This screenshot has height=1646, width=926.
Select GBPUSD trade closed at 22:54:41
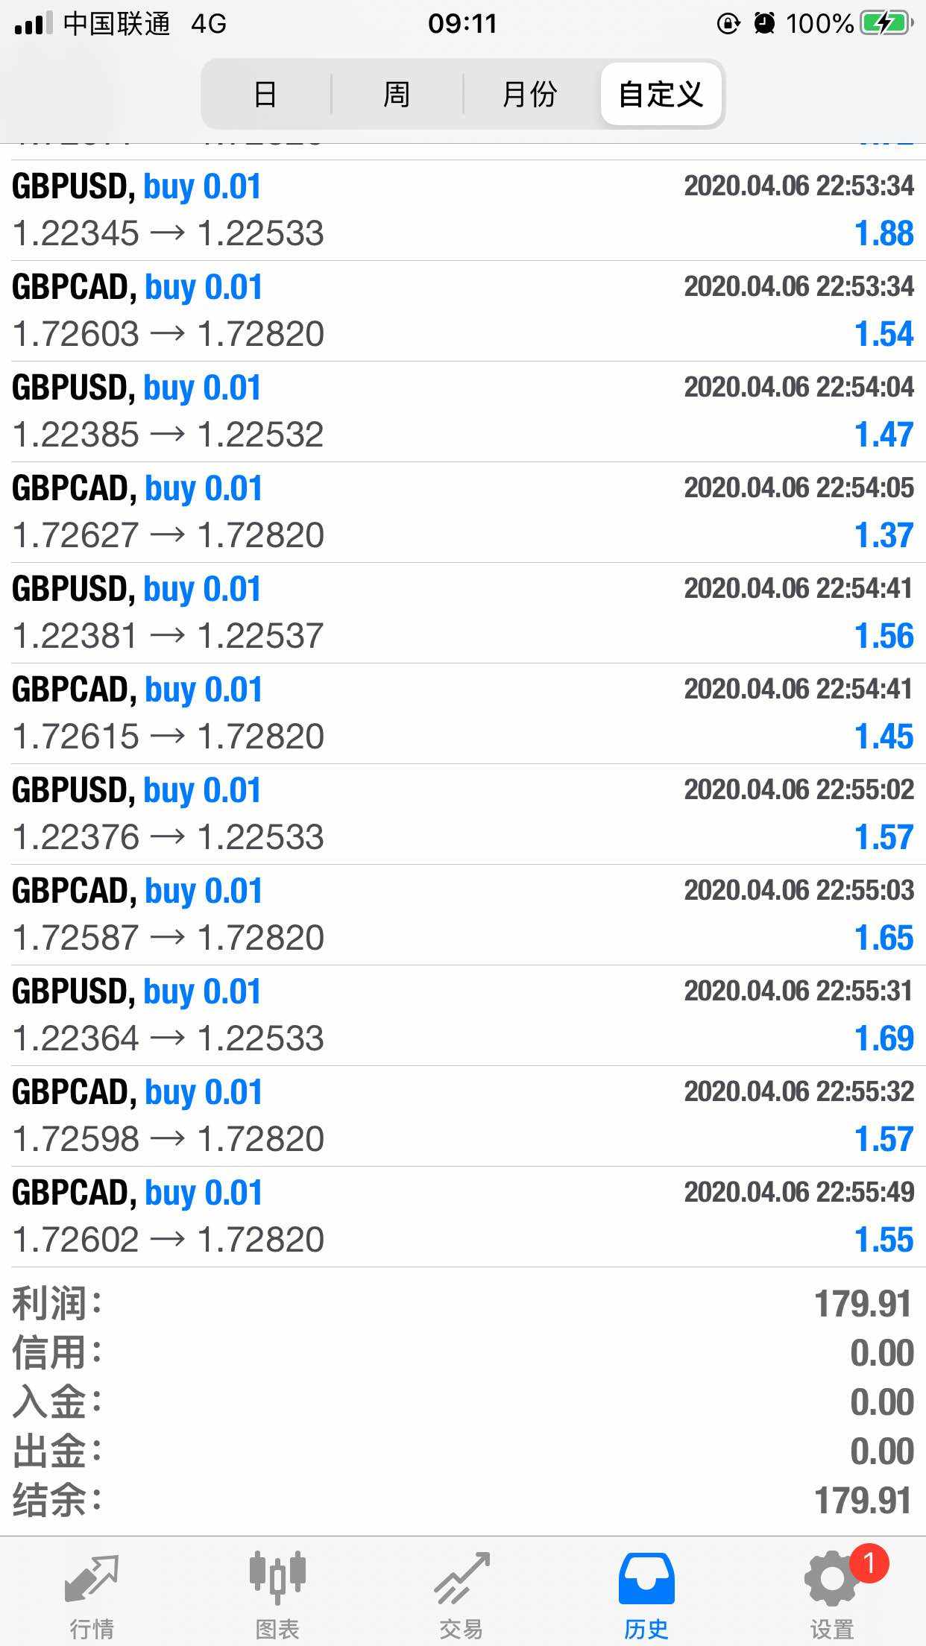tap(462, 613)
